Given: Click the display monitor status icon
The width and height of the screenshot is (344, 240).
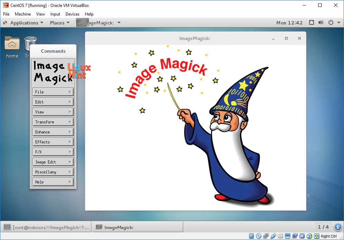Looking at the screenshot, I should (288, 236).
